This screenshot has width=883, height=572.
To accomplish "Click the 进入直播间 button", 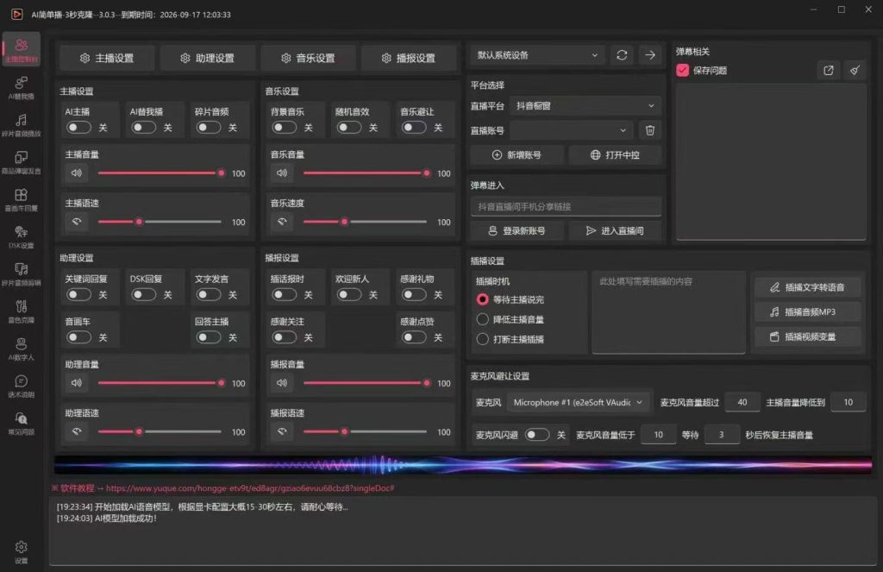I will [615, 230].
